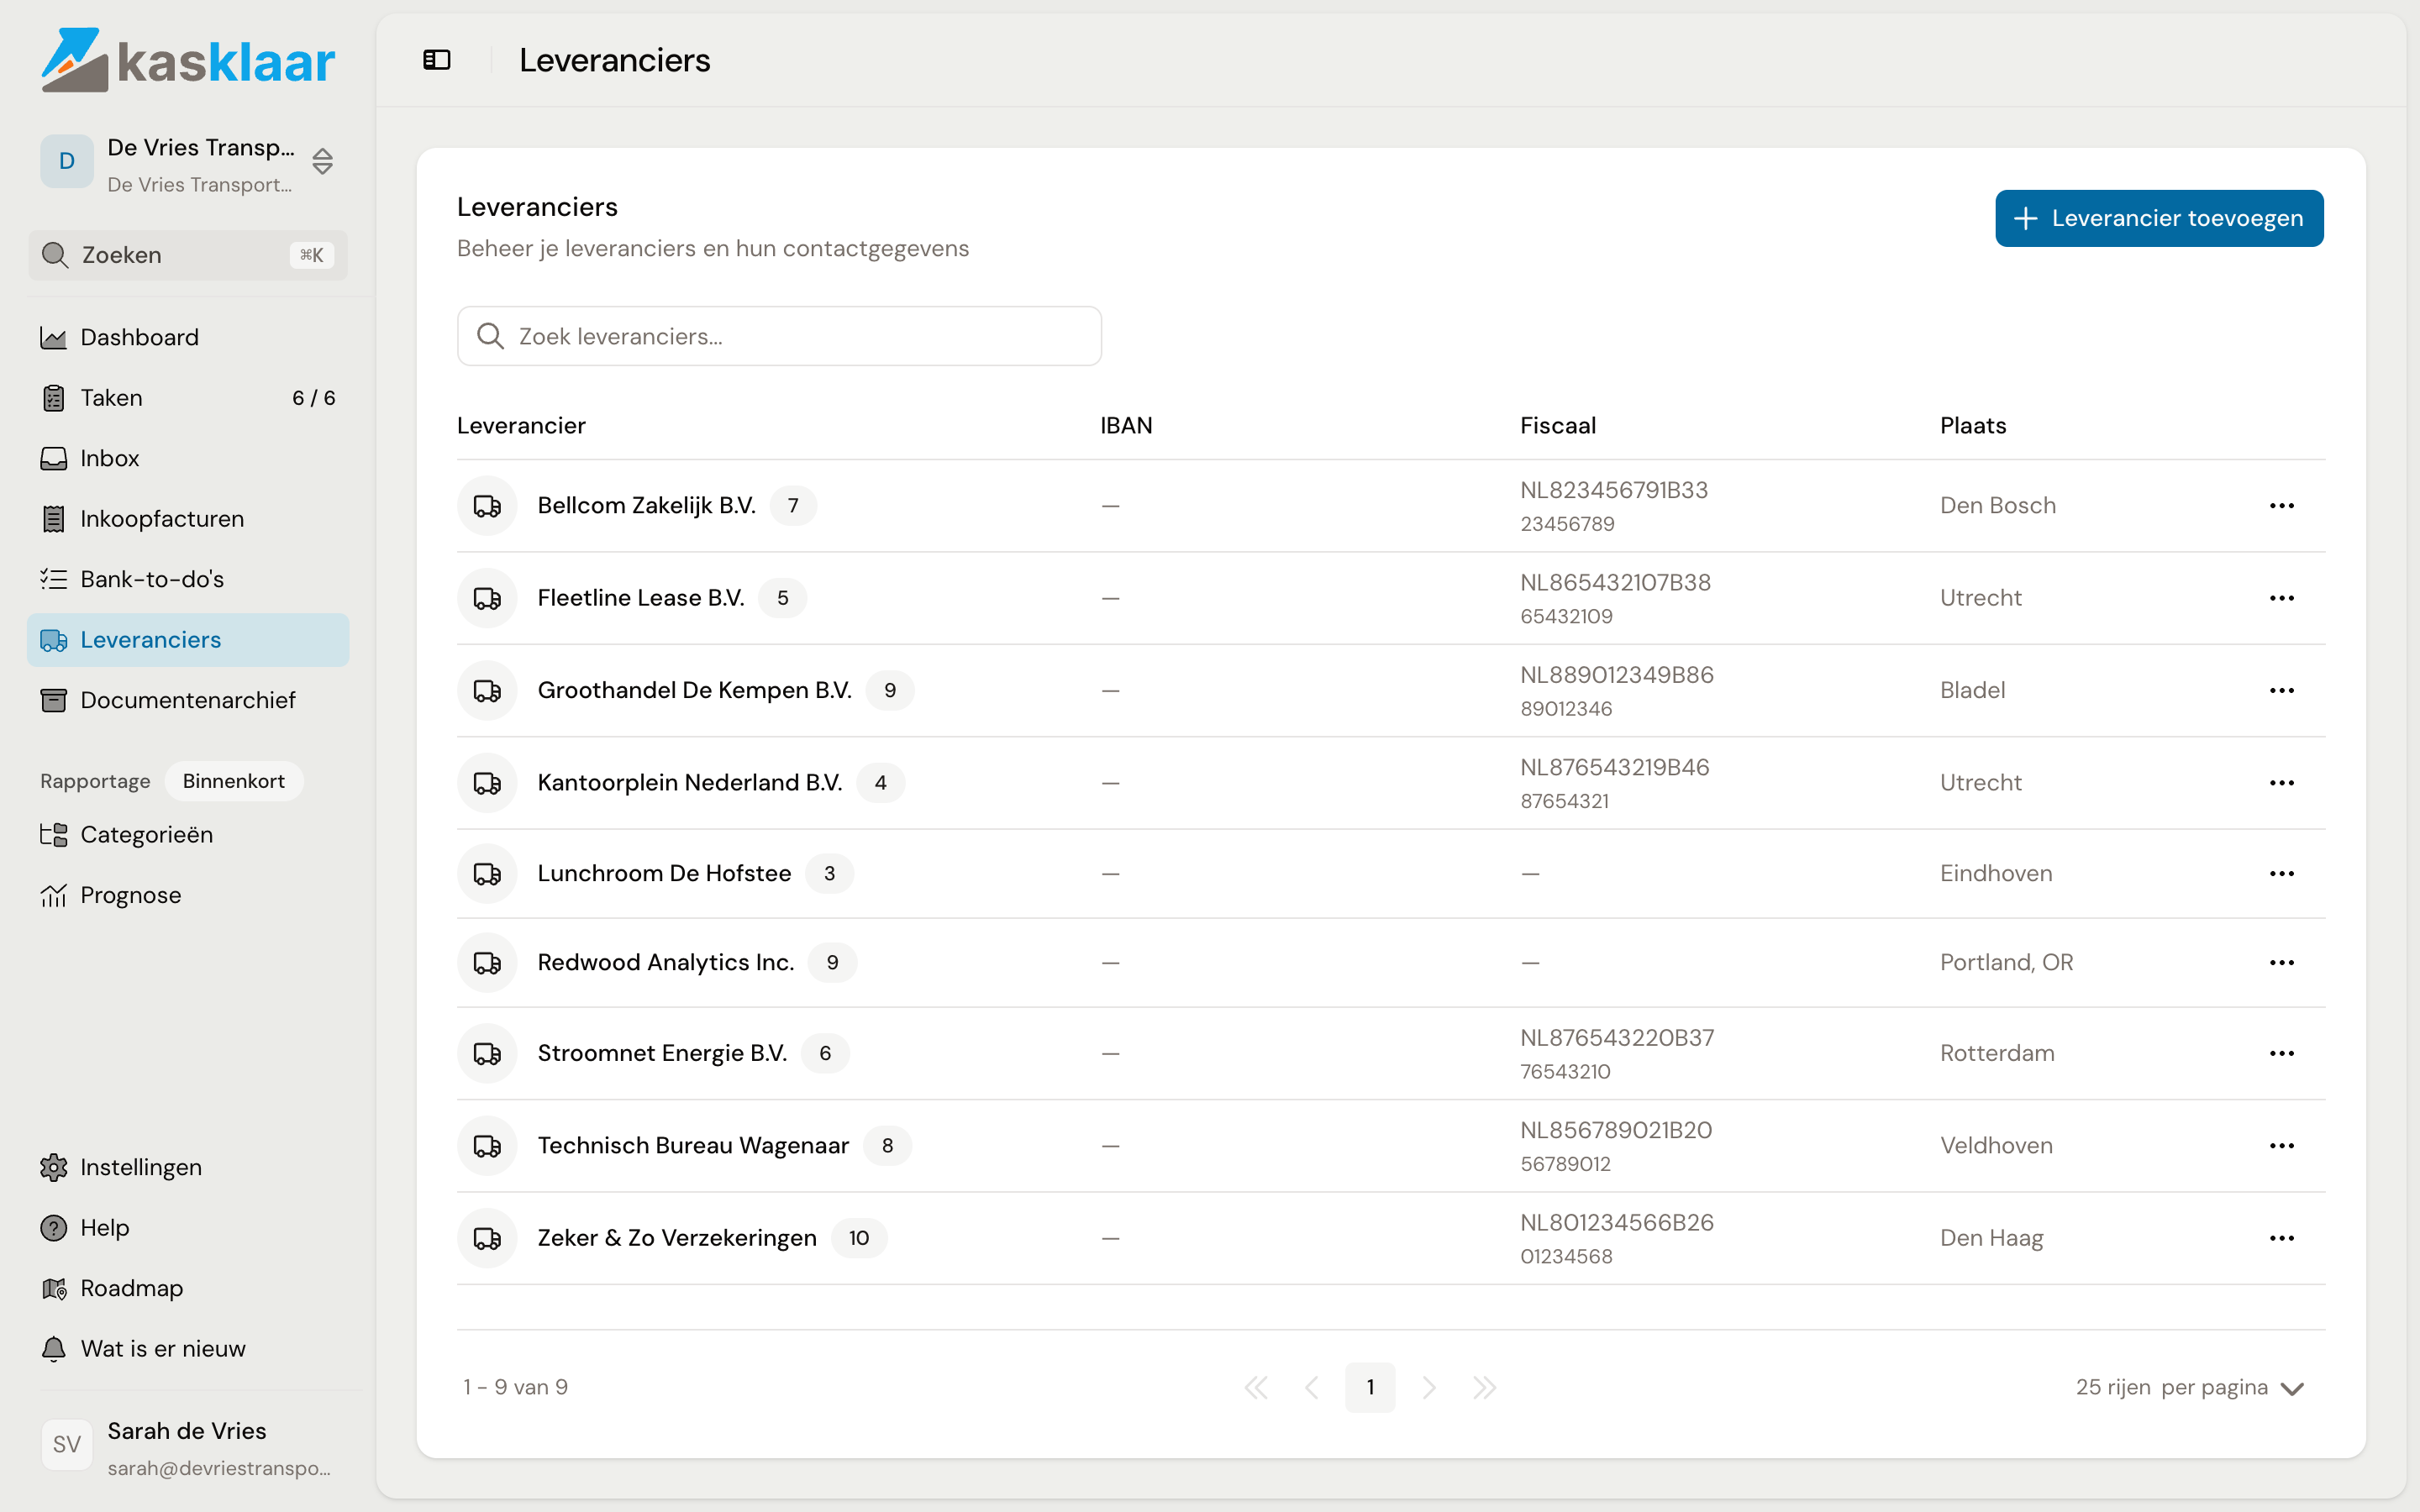Click the Leverancier column header

[x=521, y=426]
